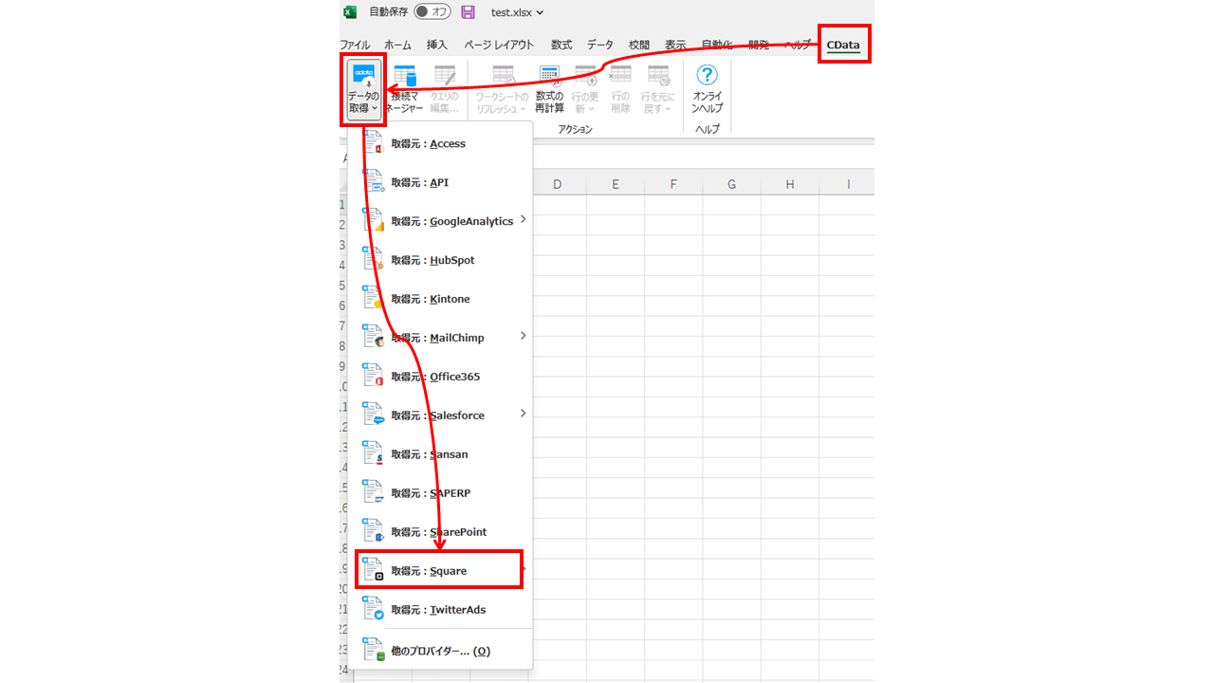The height and width of the screenshot is (683, 1214).
Task: Save the workbook using the floppy disk icon
Action: pos(468,12)
